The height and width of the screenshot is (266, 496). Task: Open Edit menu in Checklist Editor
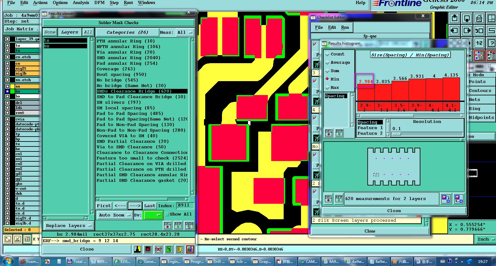pos(332,28)
